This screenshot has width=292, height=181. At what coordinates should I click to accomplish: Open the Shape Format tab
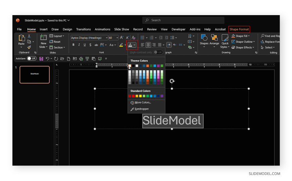[239, 29]
